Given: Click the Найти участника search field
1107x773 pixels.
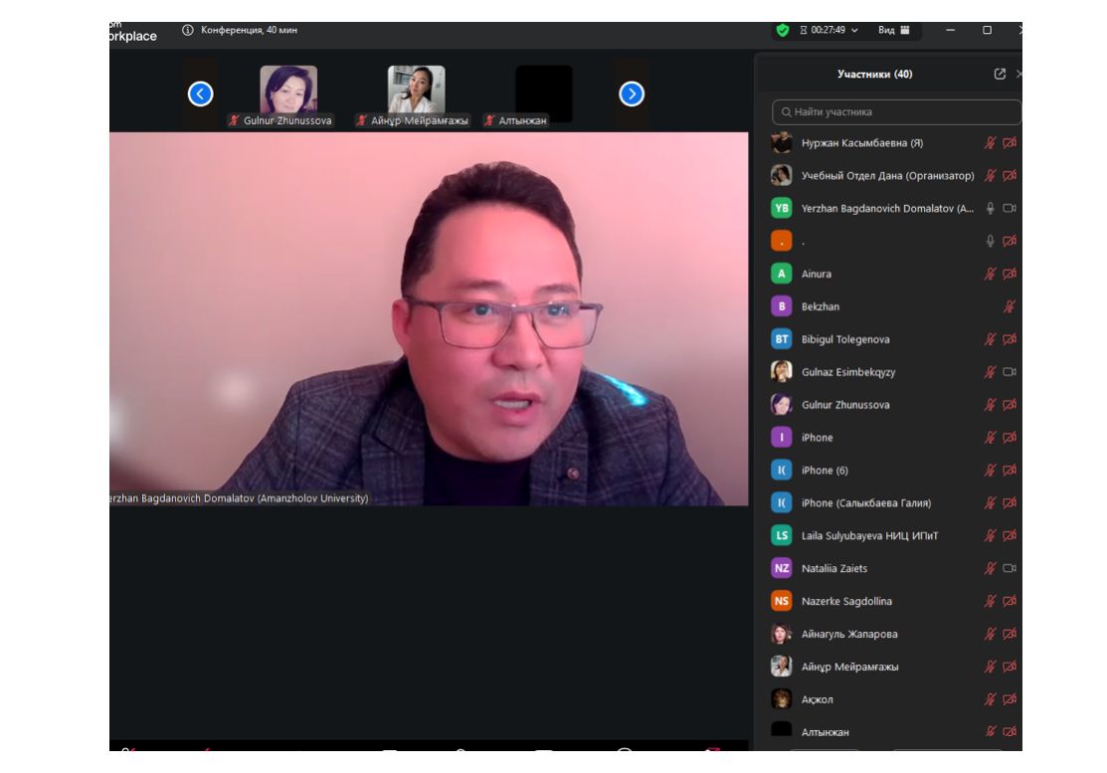Looking at the screenshot, I should 896,112.
